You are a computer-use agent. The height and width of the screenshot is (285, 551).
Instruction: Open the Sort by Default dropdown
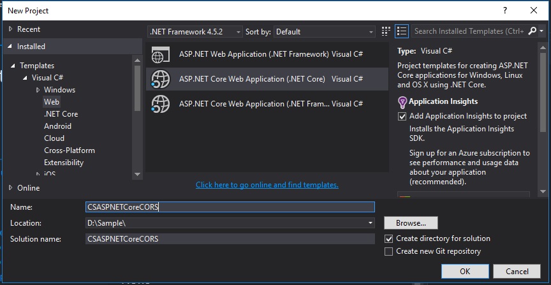[x=325, y=31]
